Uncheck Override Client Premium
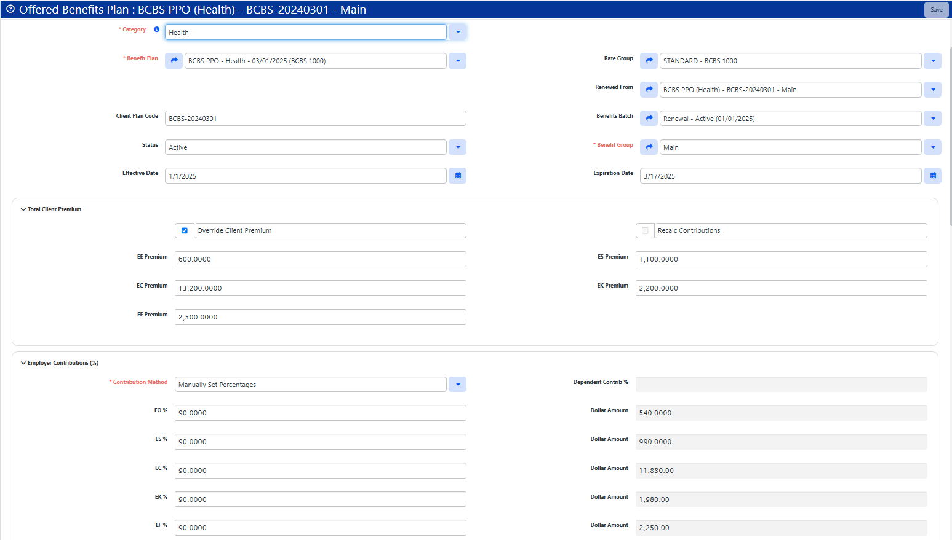 pos(184,230)
